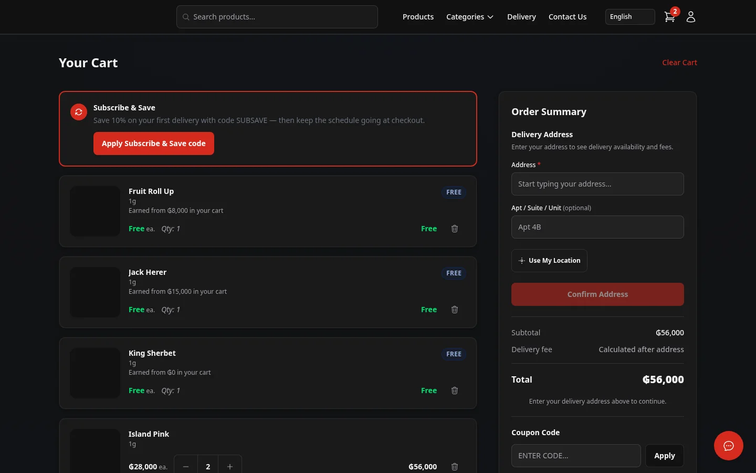Delete Island Pink using the trash icon
The height and width of the screenshot is (473, 756).
[455, 467]
